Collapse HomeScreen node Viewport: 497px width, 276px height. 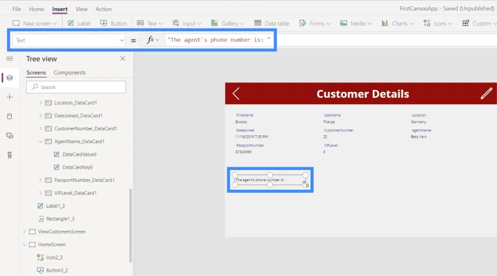(24, 244)
